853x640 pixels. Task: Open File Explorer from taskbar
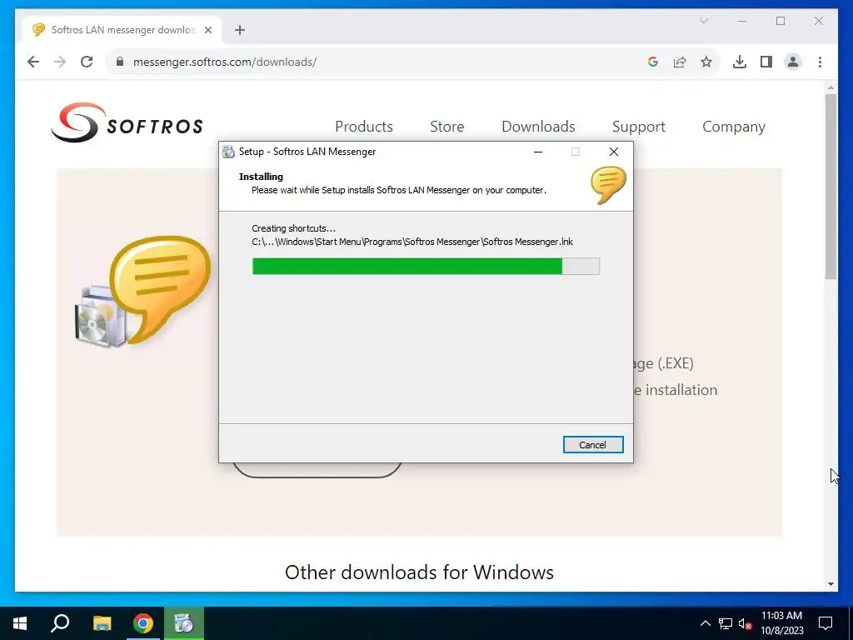(102, 623)
